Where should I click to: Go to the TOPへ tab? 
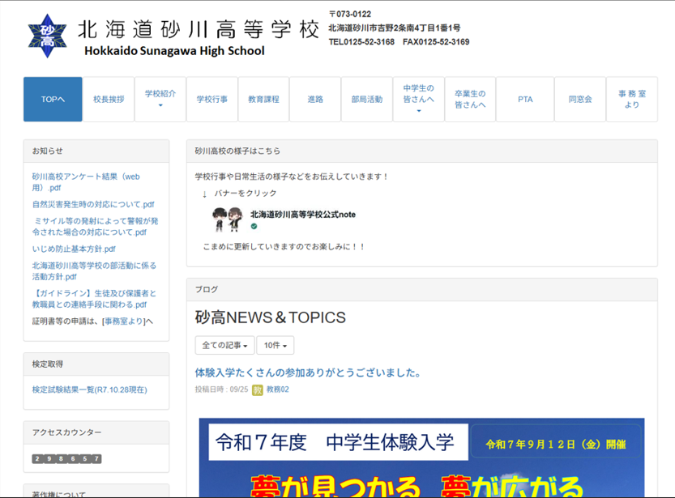click(x=53, y=99)
